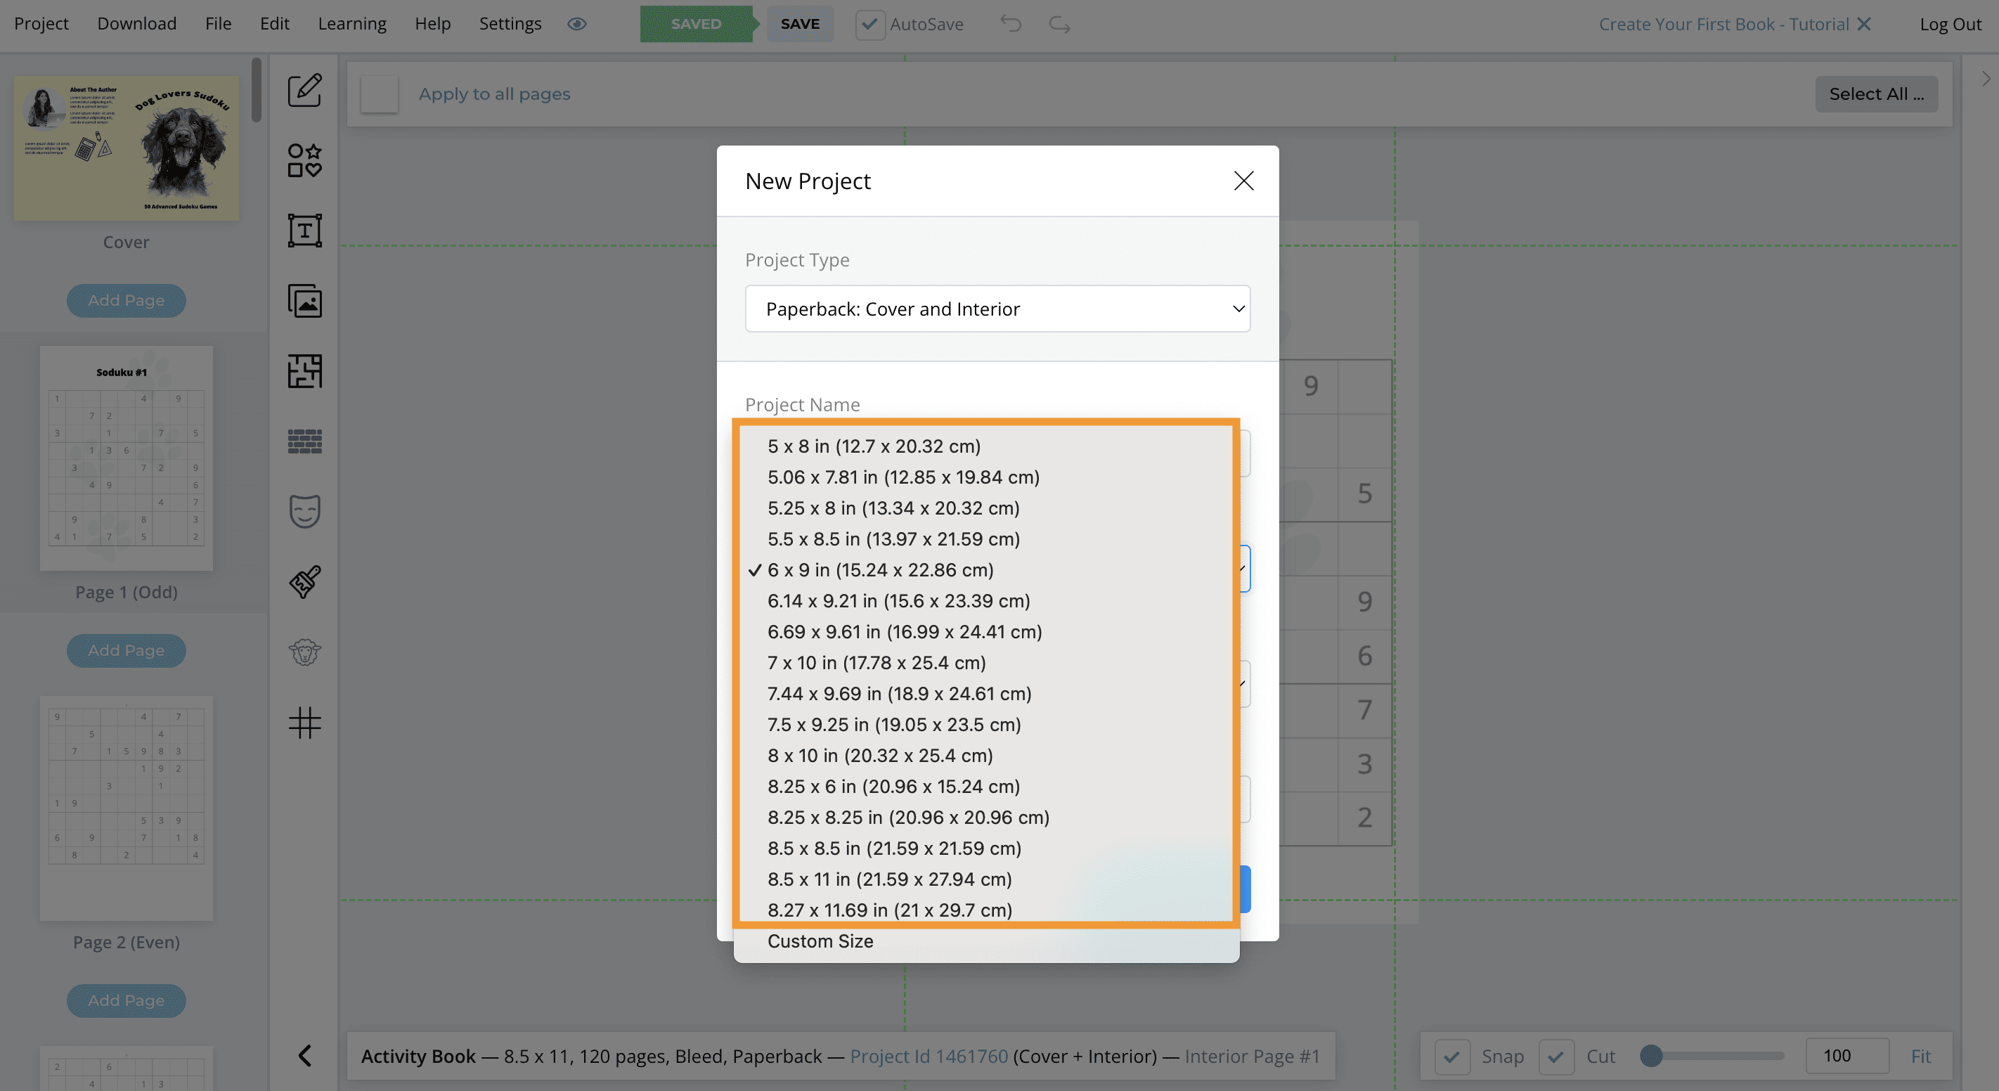
Task: Select the maze puzzle tool
Action: pyautogui.click(x=304, y=371)
